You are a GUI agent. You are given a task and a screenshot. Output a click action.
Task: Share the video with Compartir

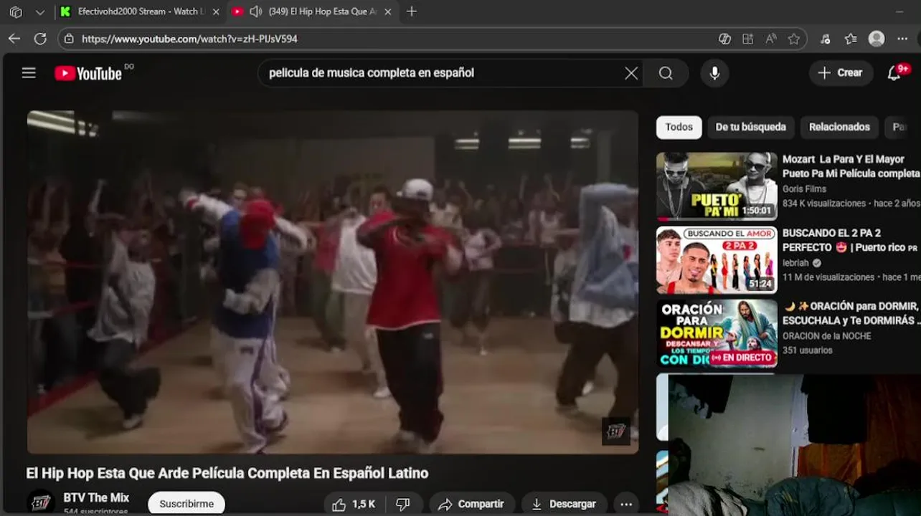(x=471, y=504)
